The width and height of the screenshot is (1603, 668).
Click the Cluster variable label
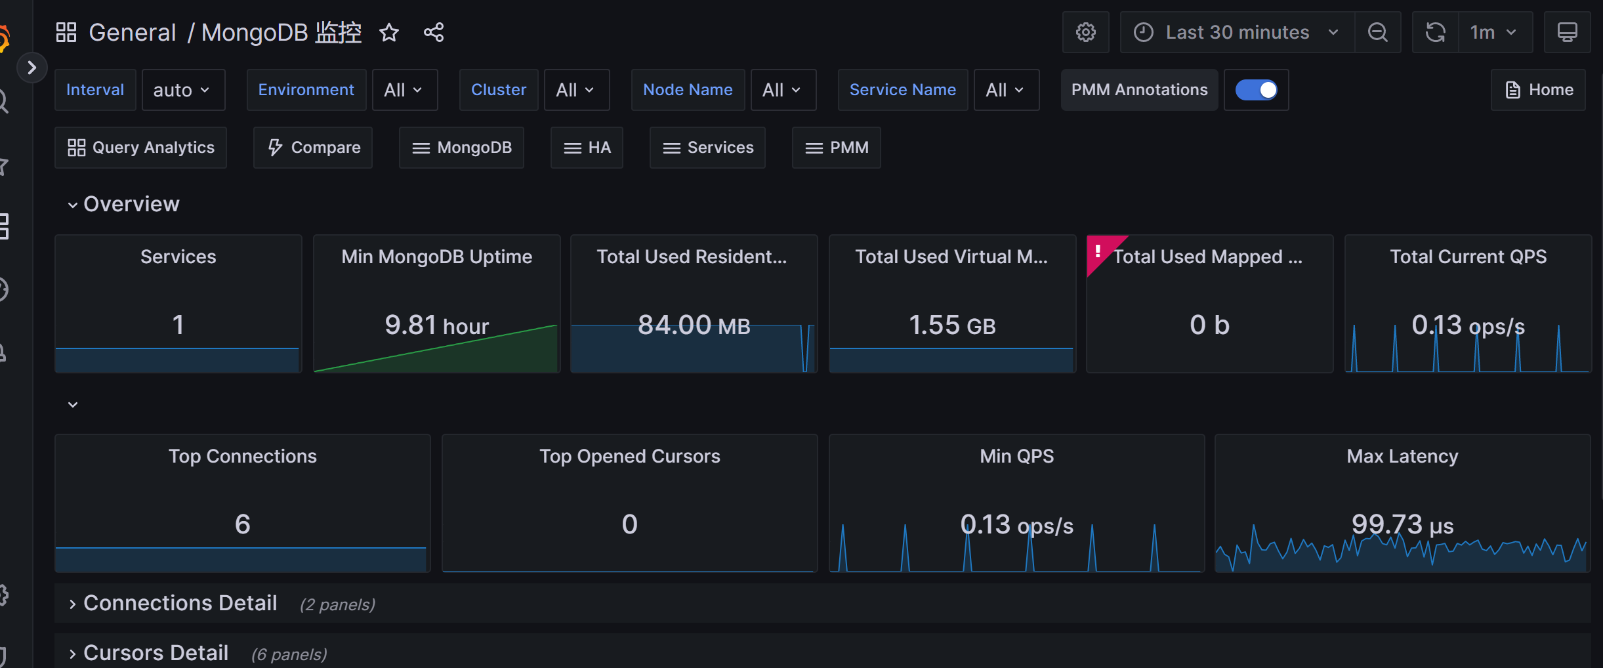499,90
